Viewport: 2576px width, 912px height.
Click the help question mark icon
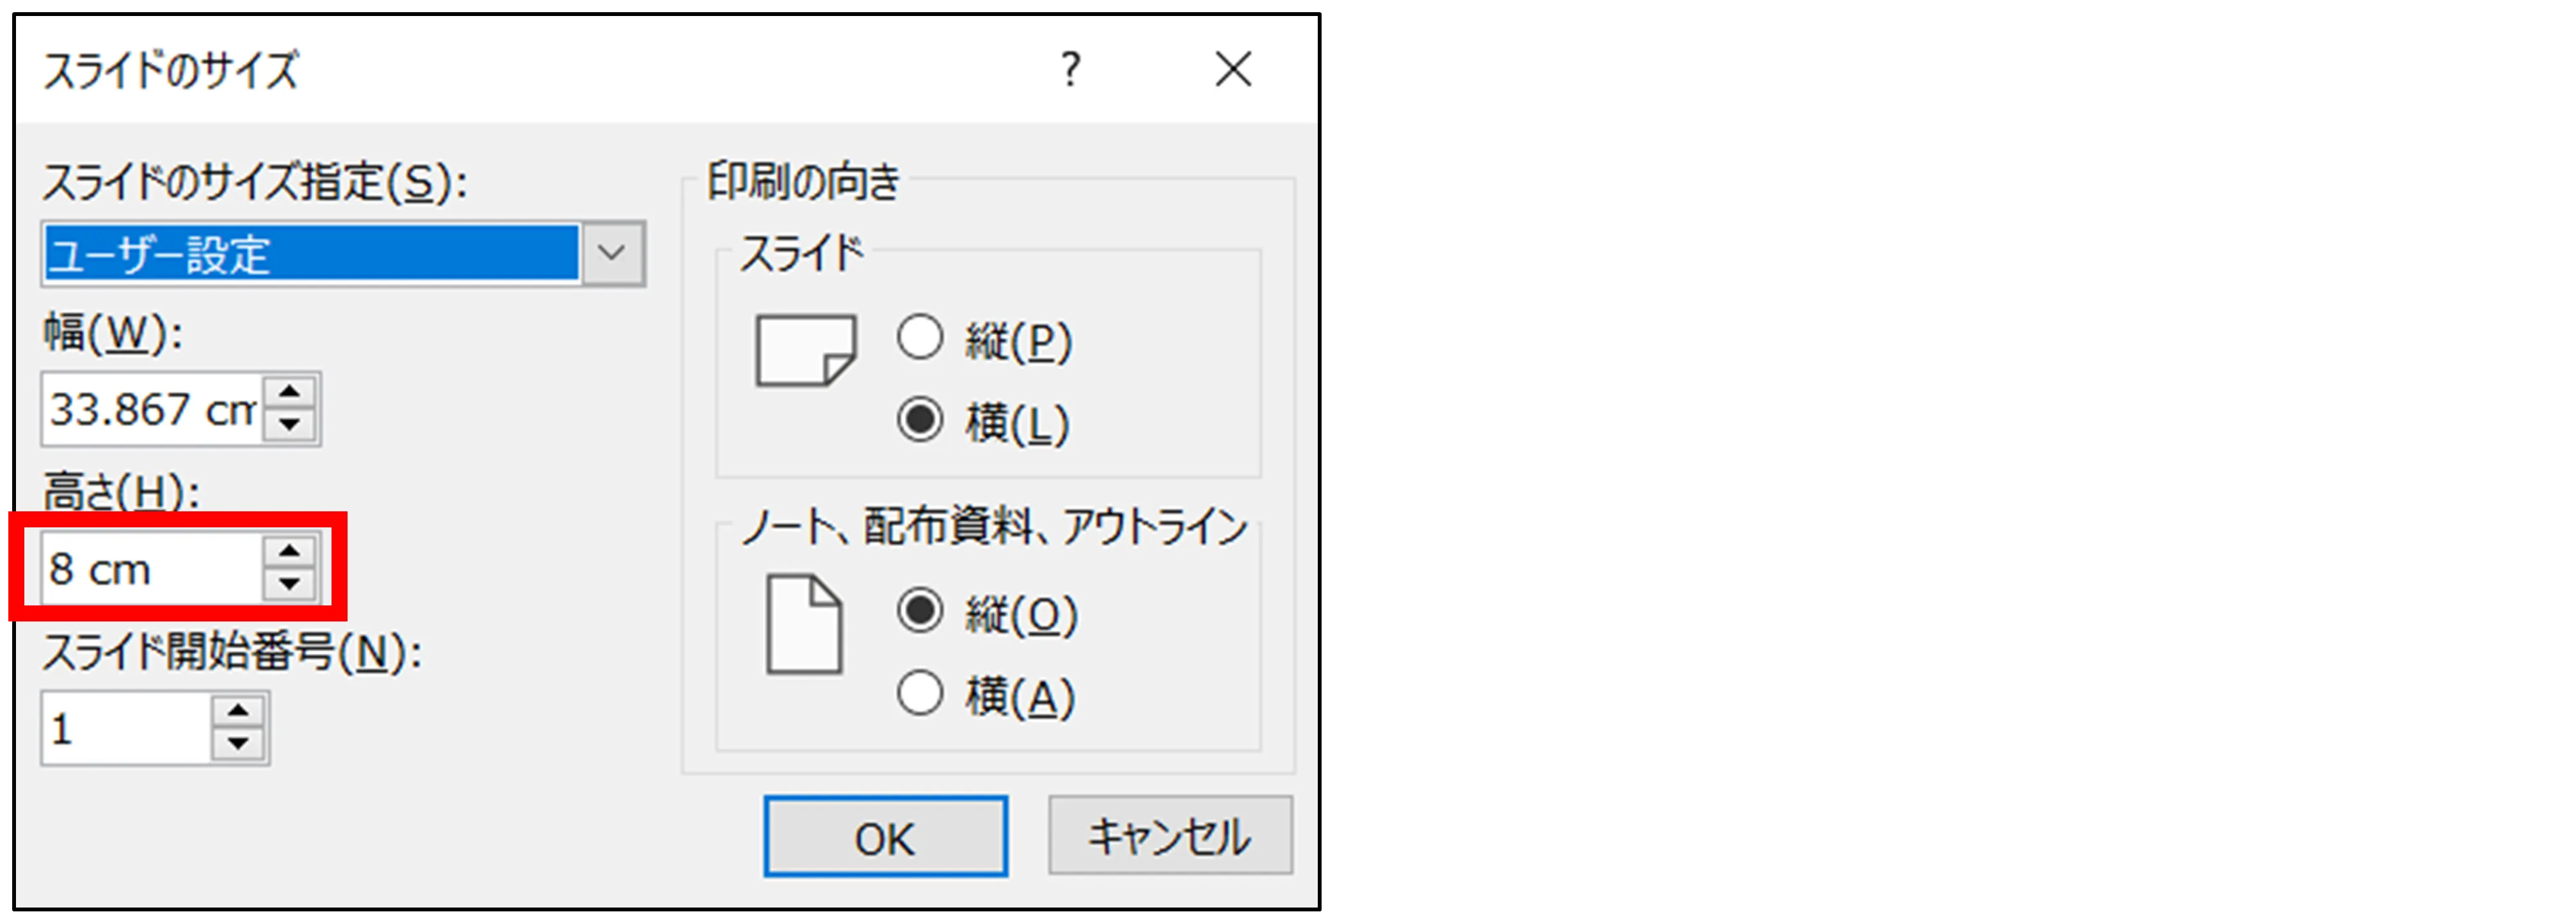click(x=1070, y=70)
